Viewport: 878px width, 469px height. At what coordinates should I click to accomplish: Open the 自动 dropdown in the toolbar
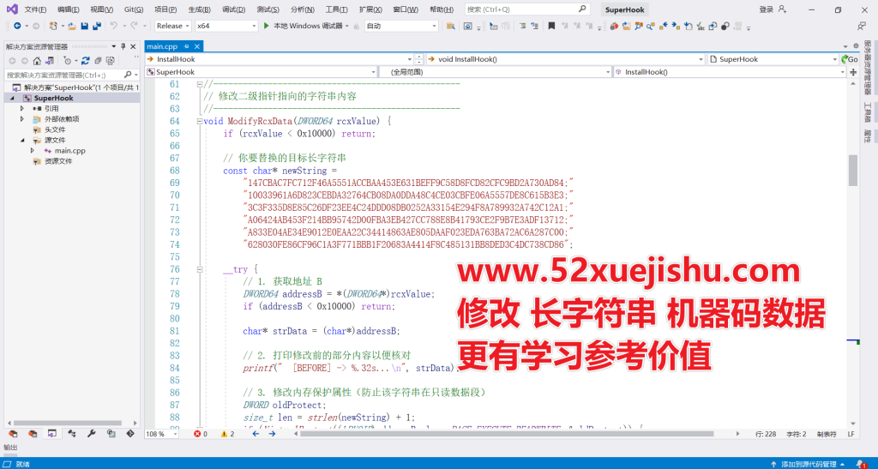tap(401, 26)
